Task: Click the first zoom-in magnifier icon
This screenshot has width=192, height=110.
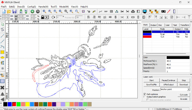Action: point(44,11)
